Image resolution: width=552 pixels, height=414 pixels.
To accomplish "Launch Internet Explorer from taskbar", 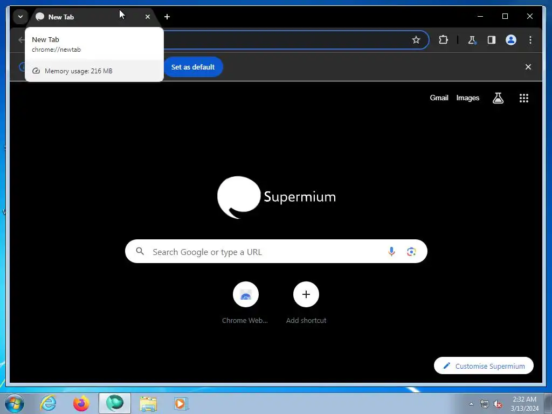I will (x=48, y=403).
